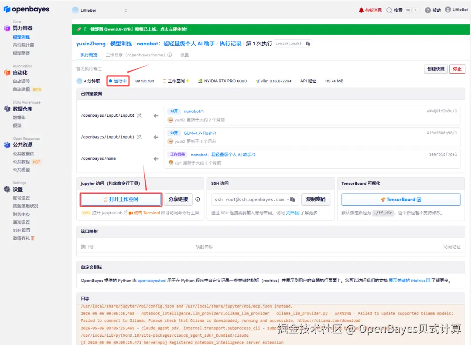Click the 公共资源 sidebar icon

pyautogui.click(x=7, y=145)
